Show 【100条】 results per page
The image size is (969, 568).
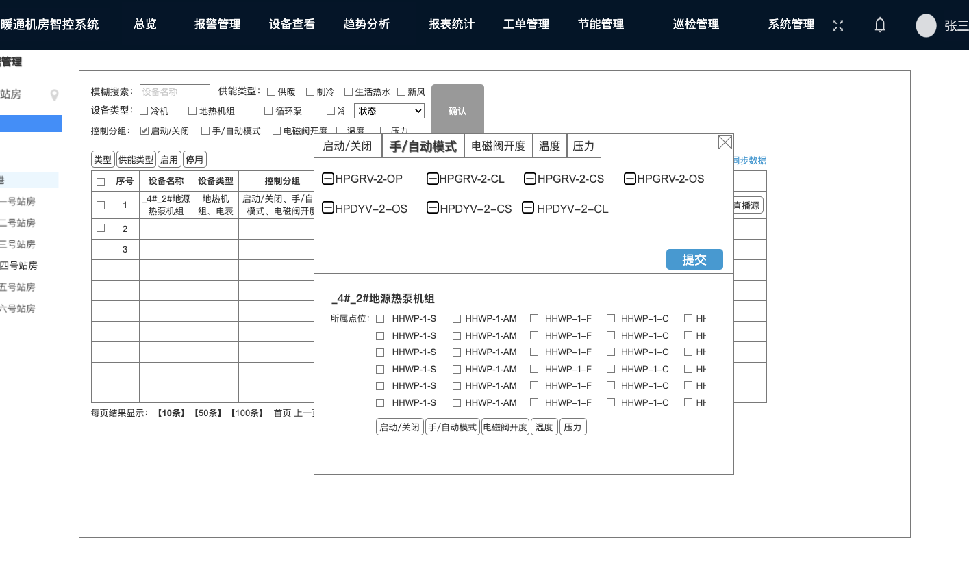pyautogui.click(x=247, y=413)
